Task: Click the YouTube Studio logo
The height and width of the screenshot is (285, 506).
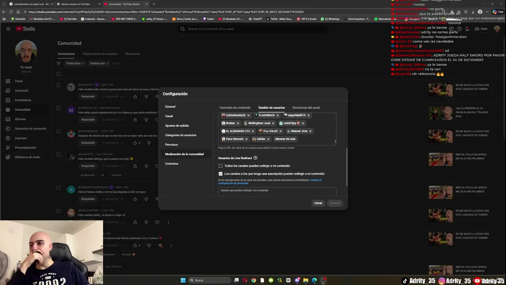Action: click(26, 28)
